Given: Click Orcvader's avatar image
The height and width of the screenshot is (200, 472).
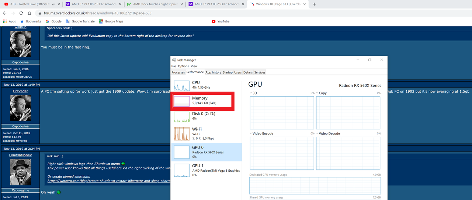Looking at the screenshot, I should pyautogui.click(x=21, y=108).
